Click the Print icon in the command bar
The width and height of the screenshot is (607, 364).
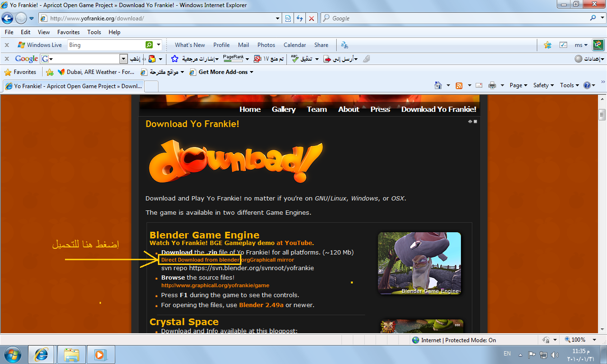[492, 85]
